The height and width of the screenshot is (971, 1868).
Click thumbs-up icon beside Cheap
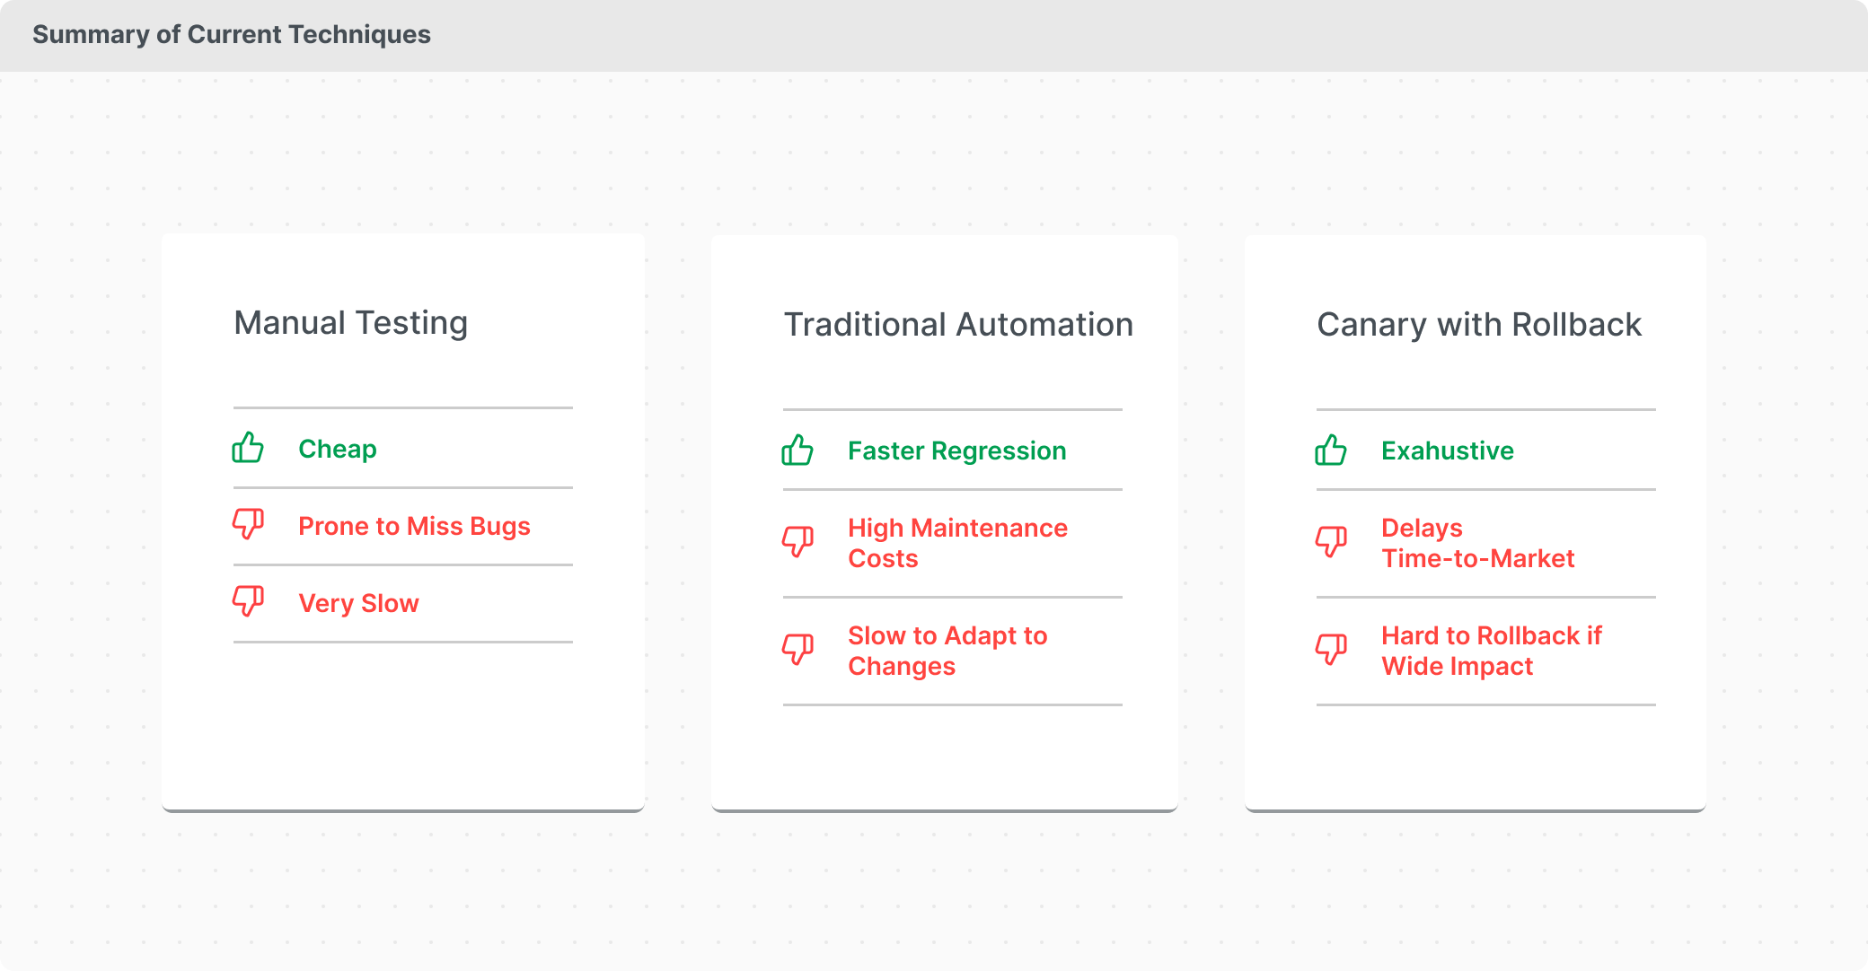[248, 448]
